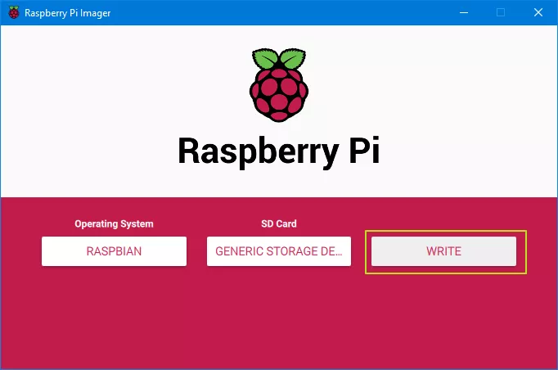This screenshot has height=370, width=558.
Task: Click the maximize button in title bar
Action: coord(501,13)
